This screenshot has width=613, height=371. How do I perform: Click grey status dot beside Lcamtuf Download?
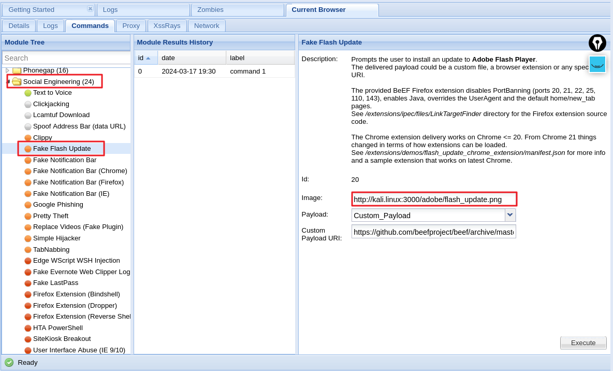tap(28, 116)
